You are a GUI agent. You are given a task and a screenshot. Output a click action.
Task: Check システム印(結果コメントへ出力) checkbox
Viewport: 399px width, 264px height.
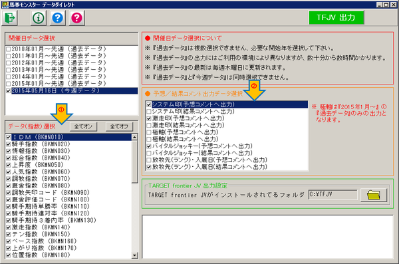click(x=149, y=111)
